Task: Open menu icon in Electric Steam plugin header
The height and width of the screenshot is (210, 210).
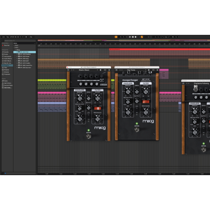Action: tap(68, 70)
